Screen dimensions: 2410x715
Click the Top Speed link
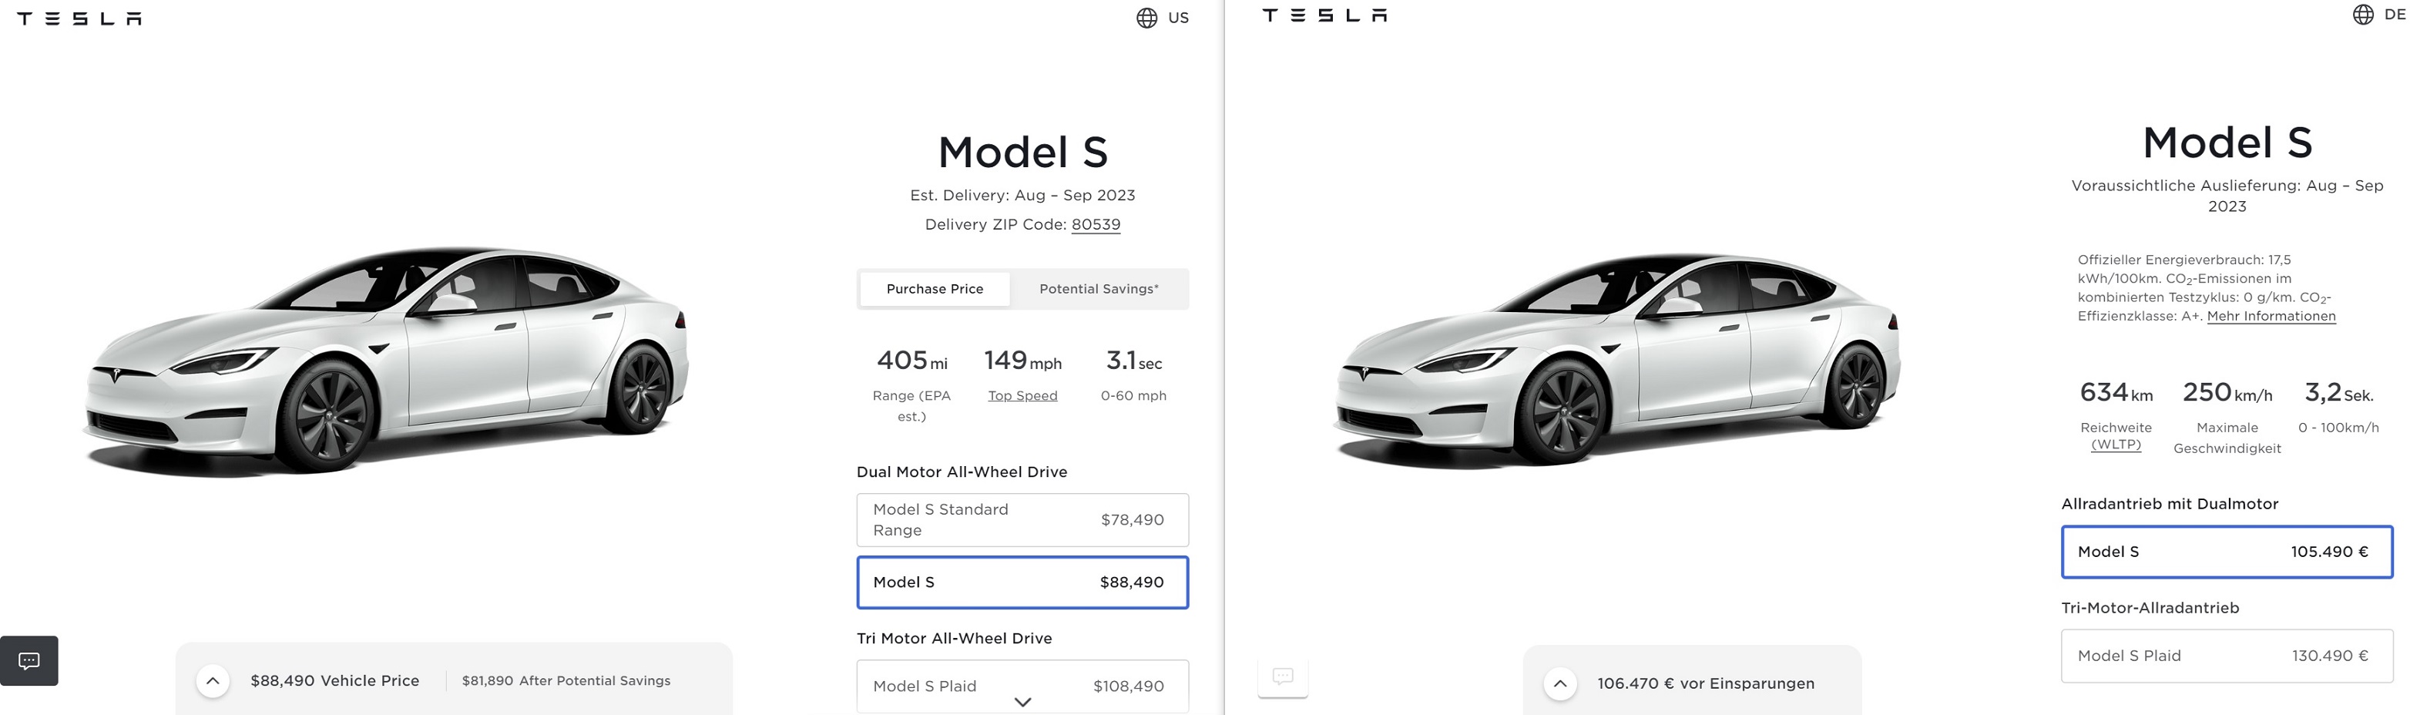pos(1022,395)
